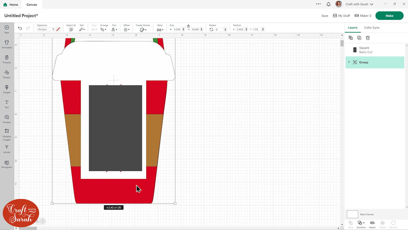Open the Text tool
The height and width of the screenshot is (230, 408).
(7, 104)
